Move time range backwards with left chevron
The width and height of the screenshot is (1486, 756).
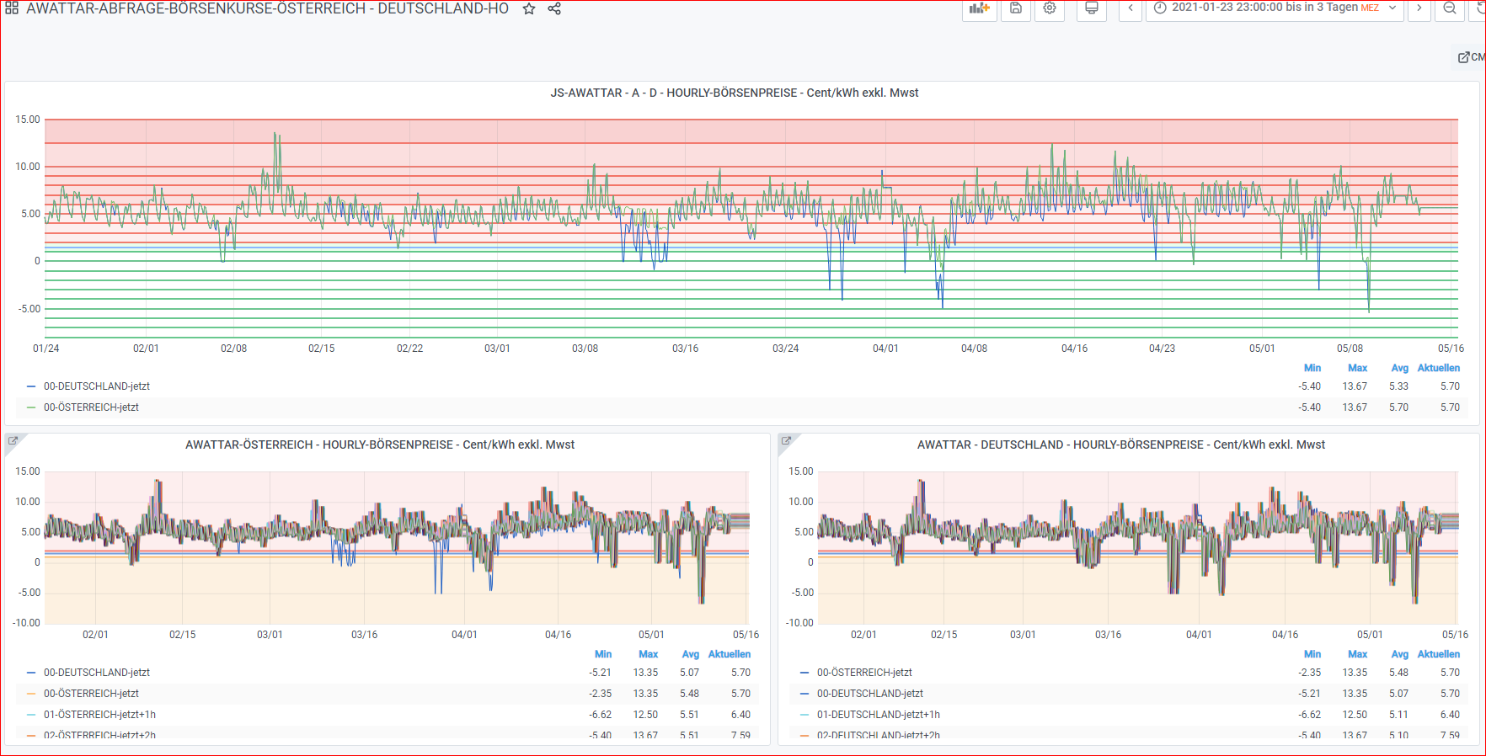[x=1131, y=8]
